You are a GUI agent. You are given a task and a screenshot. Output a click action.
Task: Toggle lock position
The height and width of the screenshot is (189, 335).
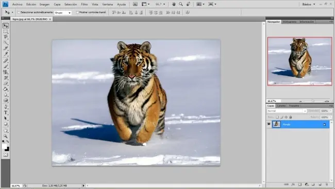coord(286,117)
